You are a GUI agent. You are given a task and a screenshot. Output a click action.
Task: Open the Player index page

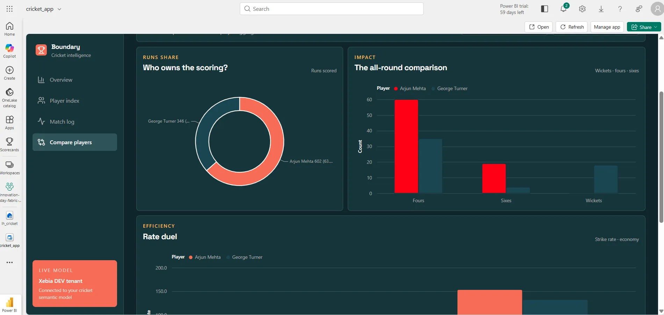[75, 101]
